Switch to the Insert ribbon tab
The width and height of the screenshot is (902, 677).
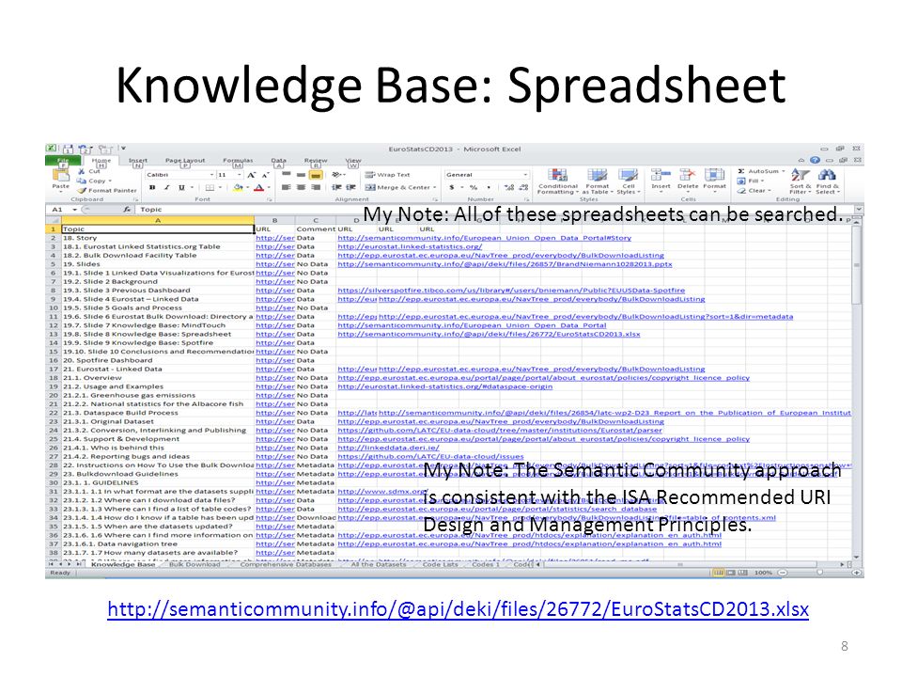pos(137,161)
